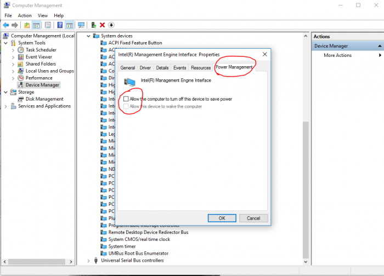Expand the Event Viewer node
This screenshot has width=384, height=276.
pyautogui.click(x=13, y=57)
